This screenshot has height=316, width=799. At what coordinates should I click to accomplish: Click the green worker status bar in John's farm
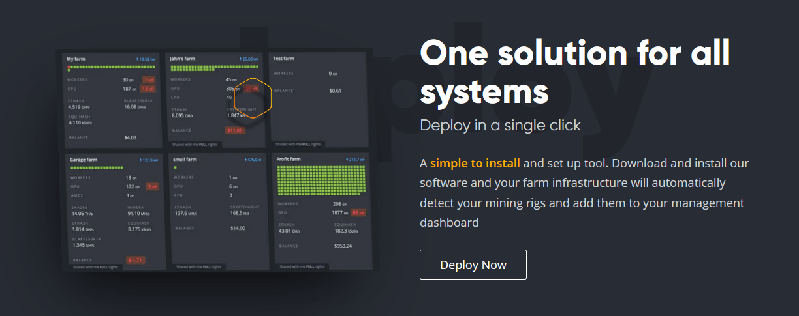pyautogui.click(x=215, y=67)
